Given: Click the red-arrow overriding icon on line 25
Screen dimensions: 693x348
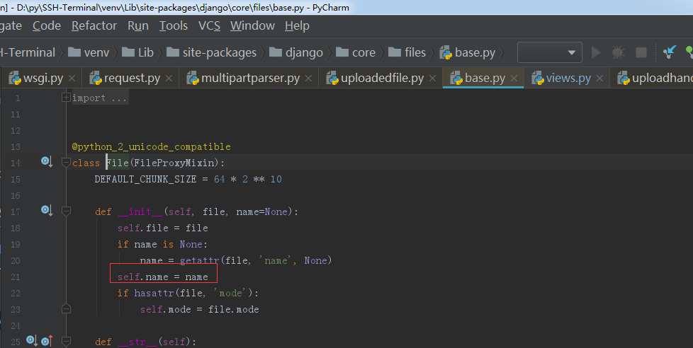Looking at the screenshot, I should click(x=47, y=340).
